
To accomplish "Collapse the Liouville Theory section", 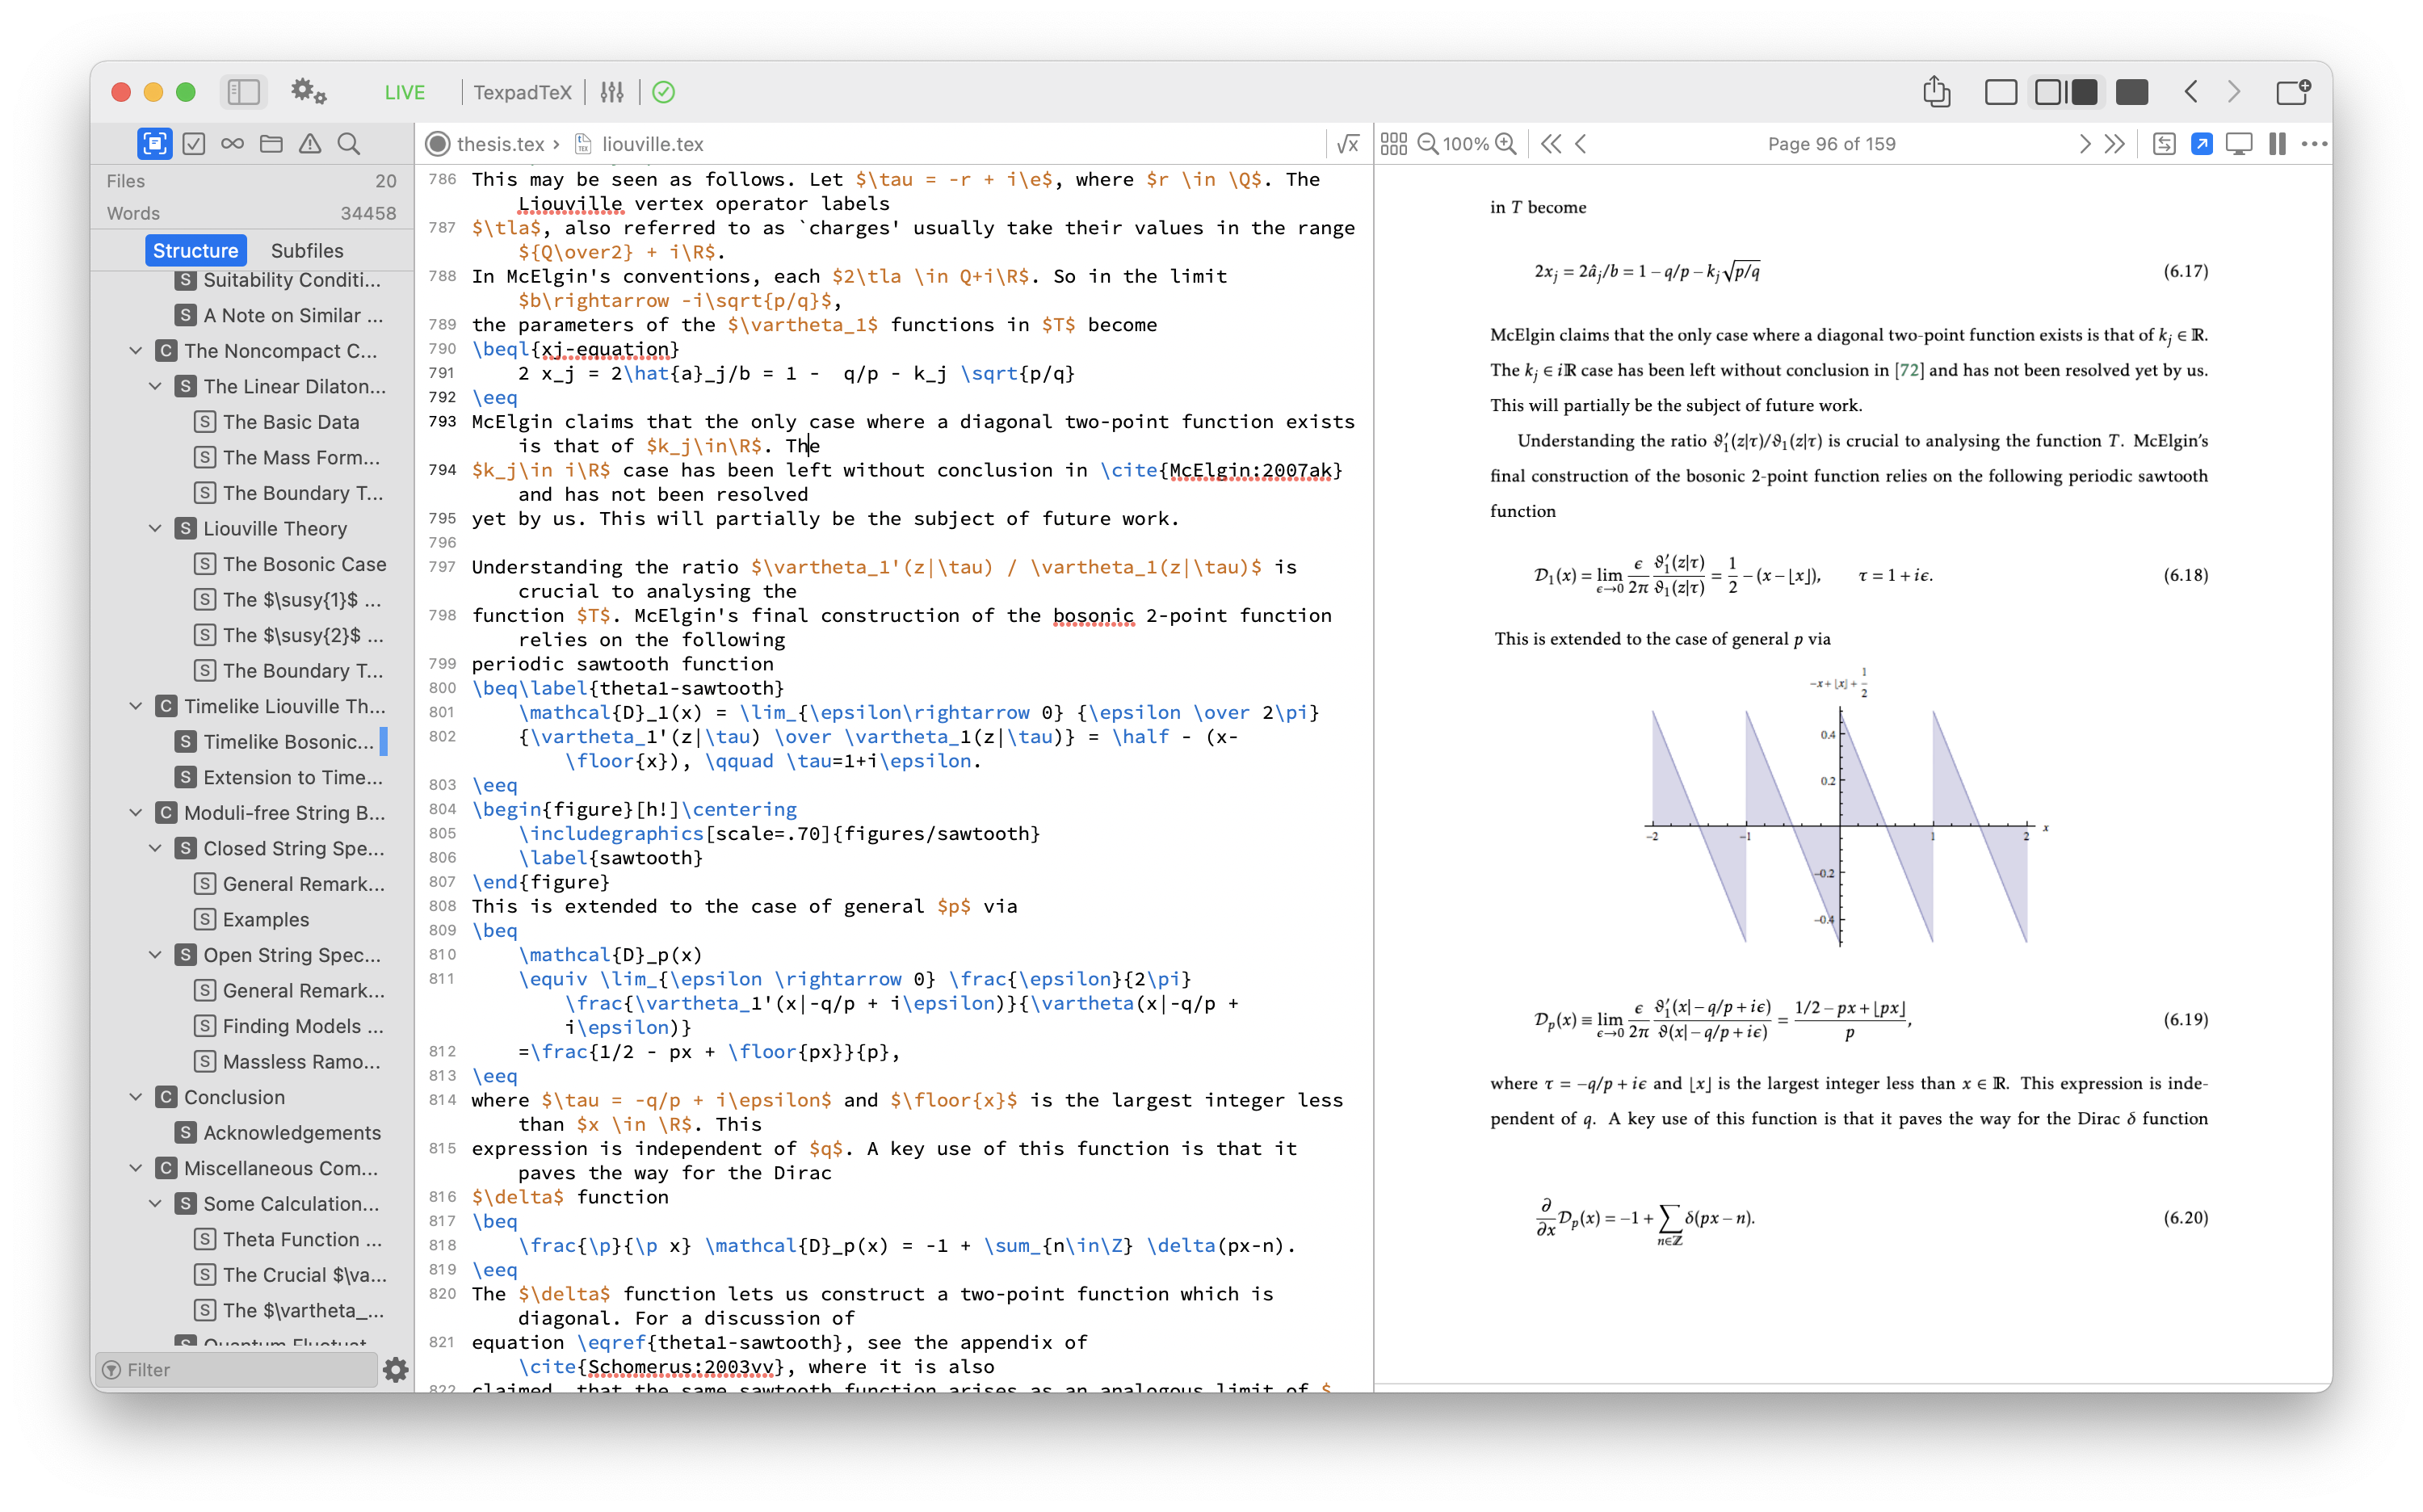I will (x=155, y=528).
